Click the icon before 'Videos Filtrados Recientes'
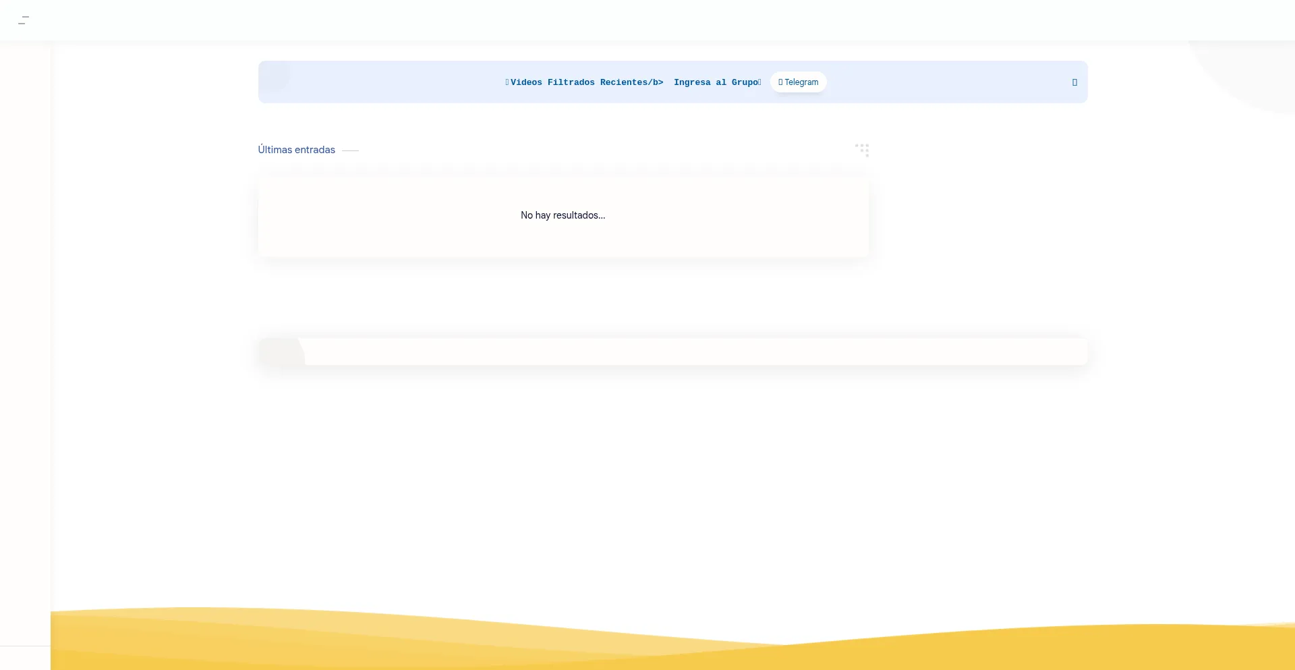Viewport: 1295px width, 670px height. tap(507, 82)
